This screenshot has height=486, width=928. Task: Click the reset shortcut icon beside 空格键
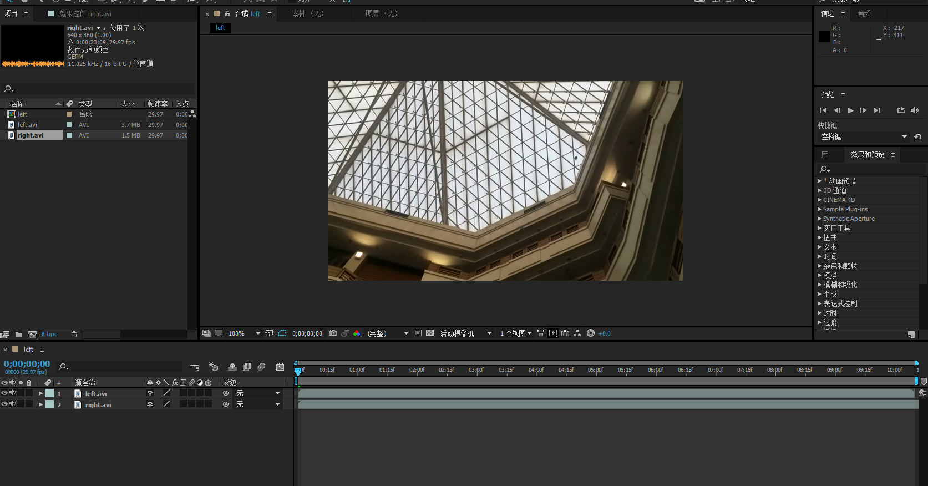918,137
